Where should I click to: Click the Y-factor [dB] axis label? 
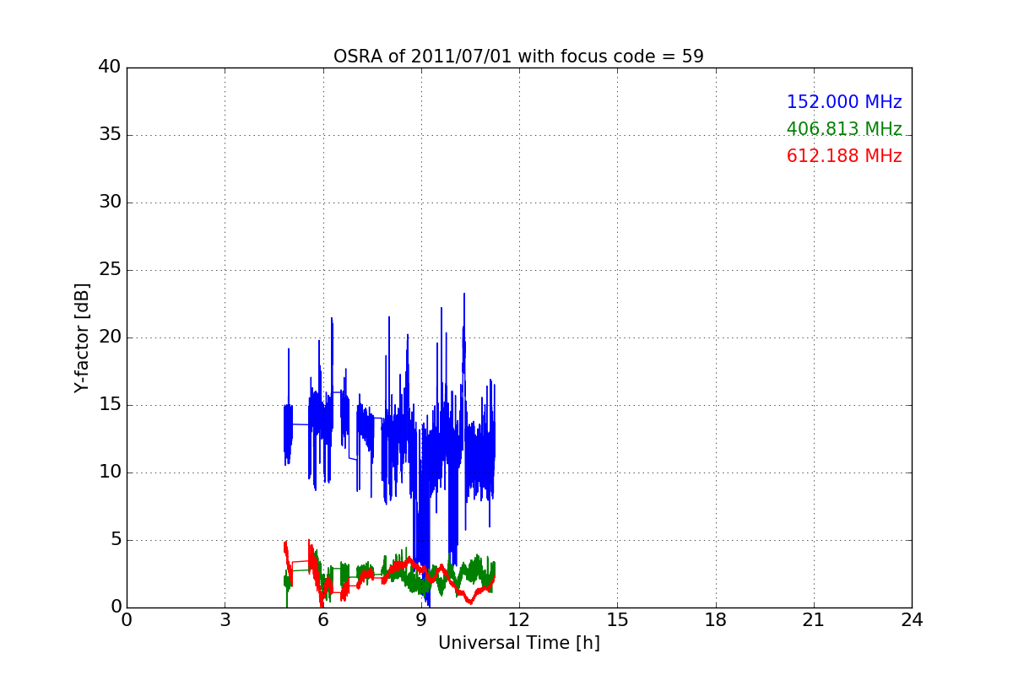[82, 337]
